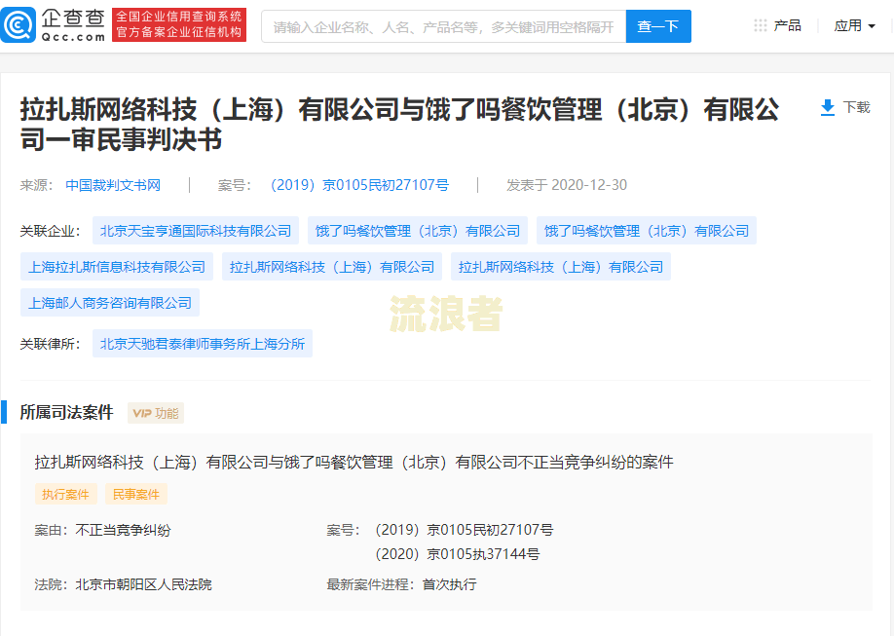
Task: Select 最新案件进程:首次执行 text
Action: [401, 584]
